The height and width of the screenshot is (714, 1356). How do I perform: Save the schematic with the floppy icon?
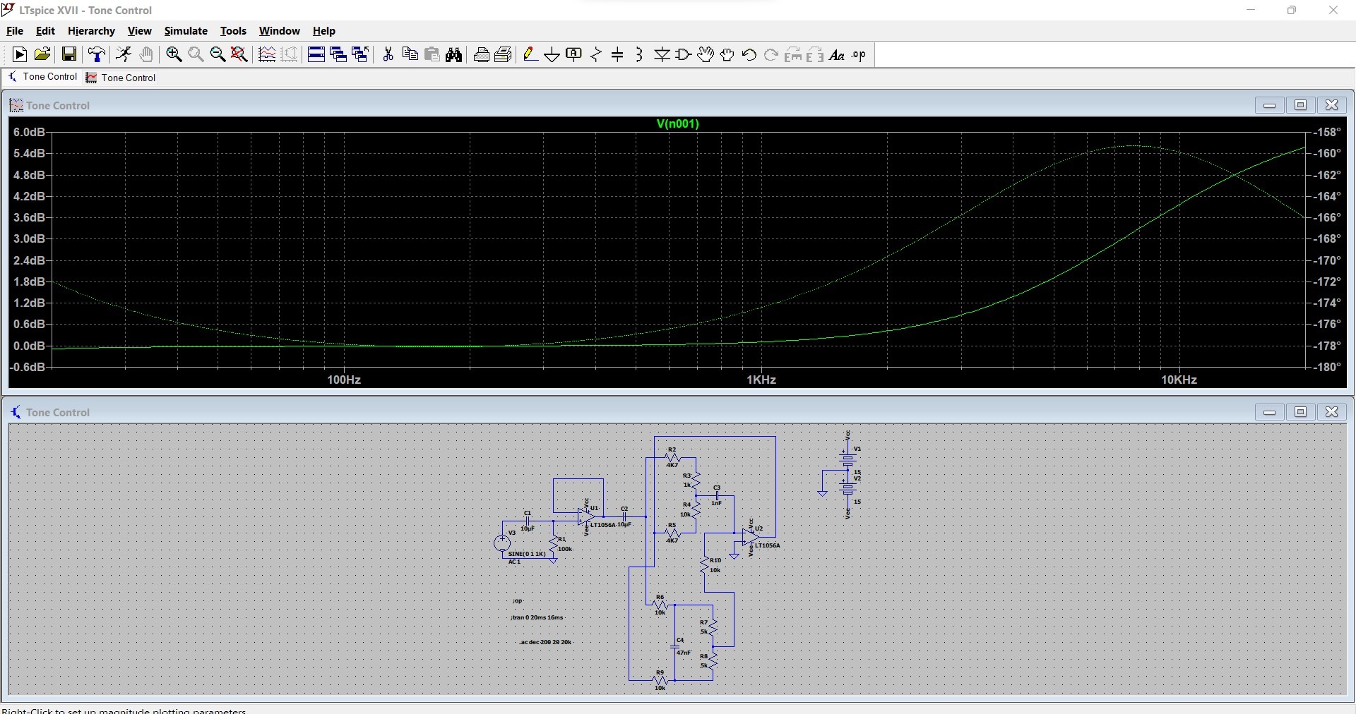click(69, 54)
